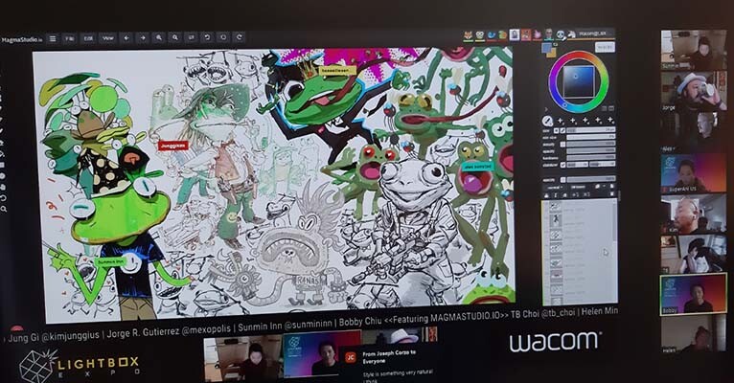734x383 pixels.
Task: Open the Wacom@LBX user name dropdown
Action: point(592,34)
